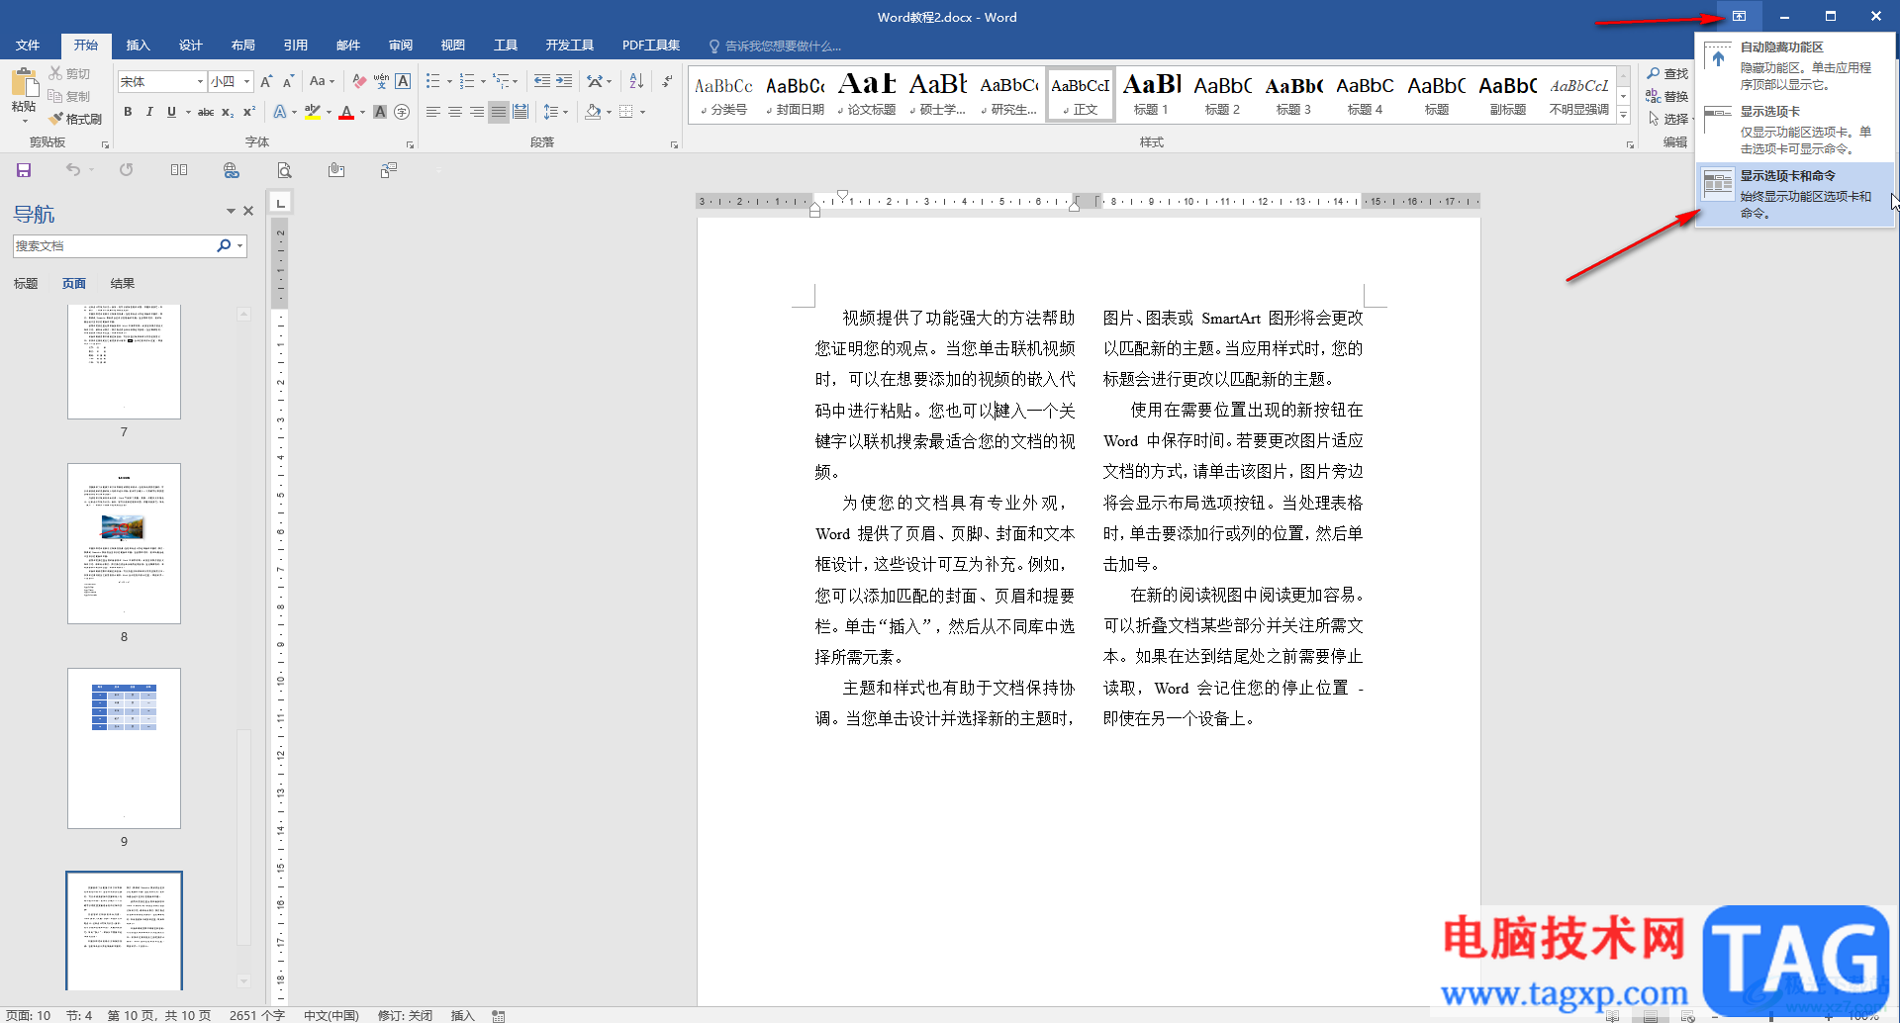The height and width of the screenshot is (1023, 1900).
Task: Increase font size with the larger A icon
Action: point(266,81)
